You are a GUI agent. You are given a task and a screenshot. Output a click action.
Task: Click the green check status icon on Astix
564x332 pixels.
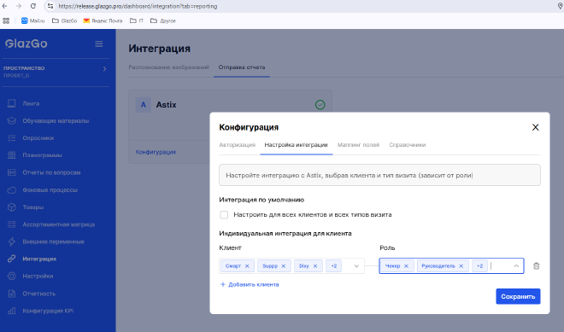(x=320, y=105)
